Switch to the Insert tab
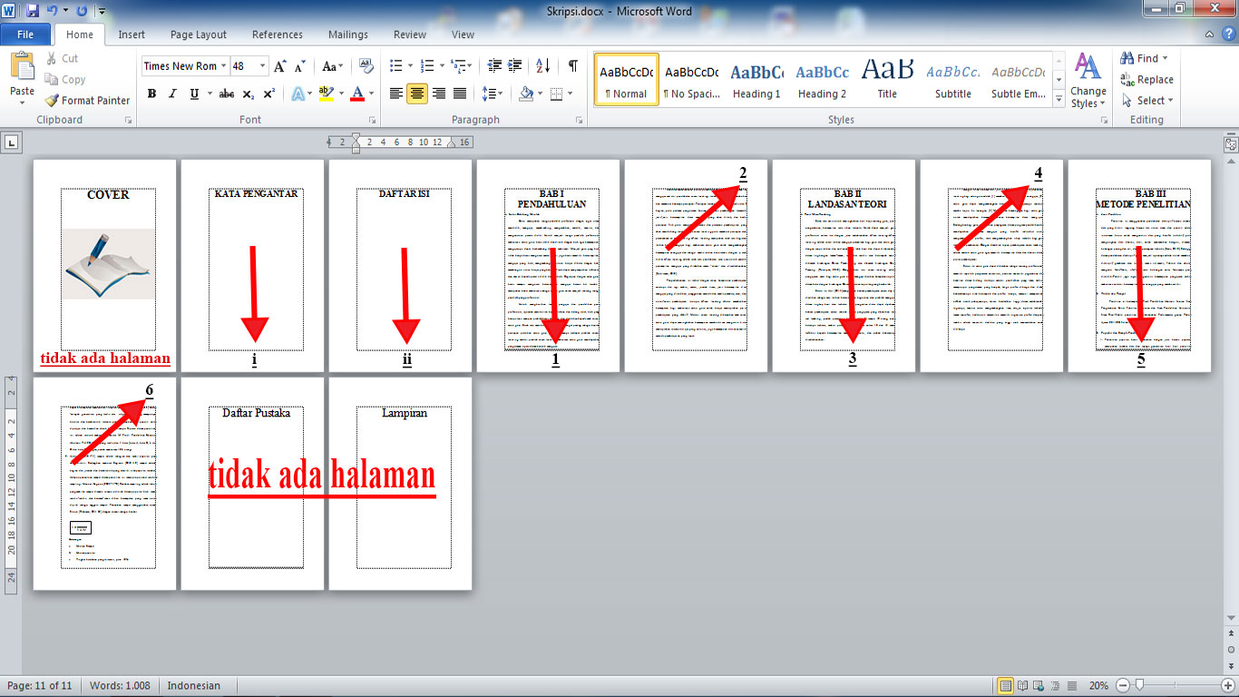Image resolution: width=1239 pixels, height=697 pixels. (x=132, y=34)
